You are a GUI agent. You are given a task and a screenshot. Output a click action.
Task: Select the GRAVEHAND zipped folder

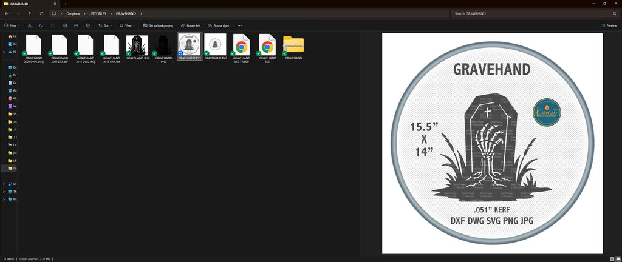coord(293,47)
